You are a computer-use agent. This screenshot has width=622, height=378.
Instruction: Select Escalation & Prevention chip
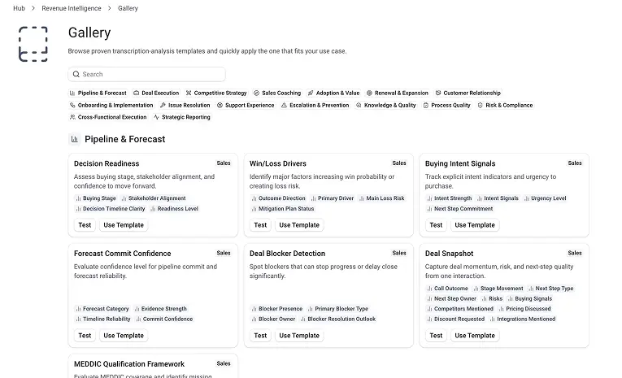click(x=315, y=105)
